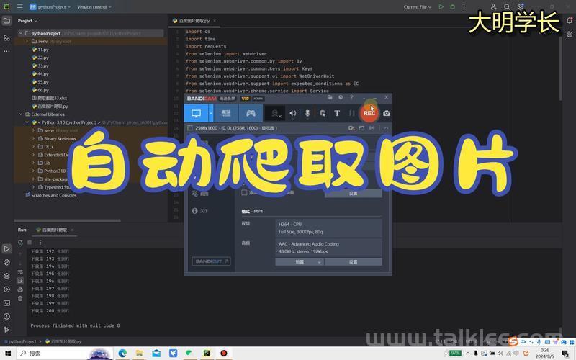Click Stop icon in Run panel

[30, 243]
